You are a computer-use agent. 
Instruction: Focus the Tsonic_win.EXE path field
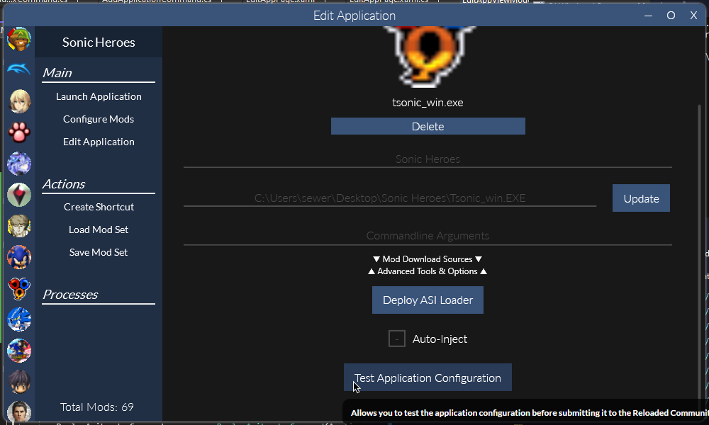tap(390, 198)
